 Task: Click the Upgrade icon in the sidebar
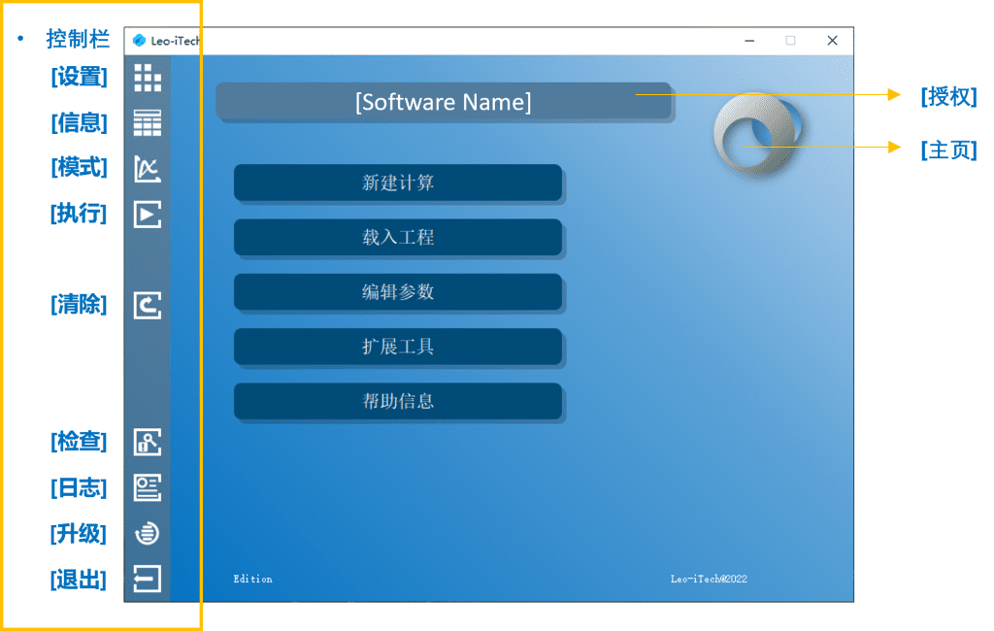pos(148,533)
